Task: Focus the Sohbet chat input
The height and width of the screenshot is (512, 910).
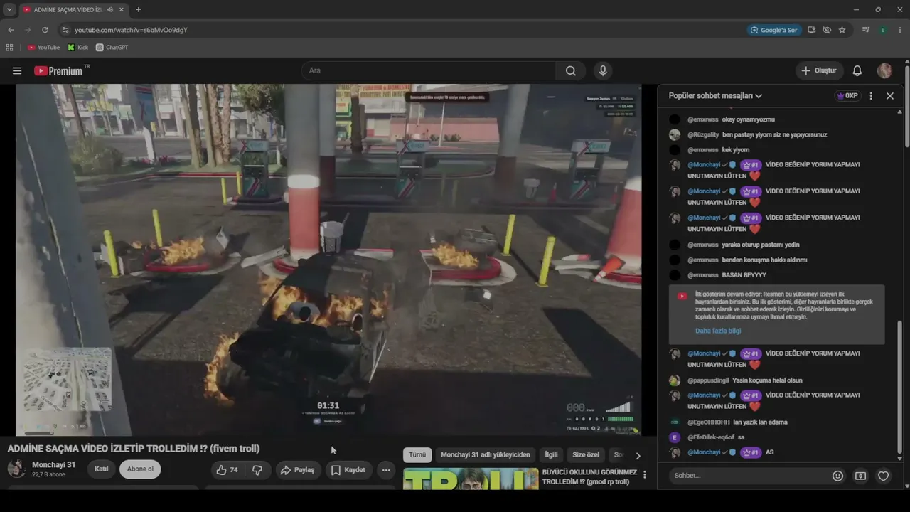Action: (748, 476)
